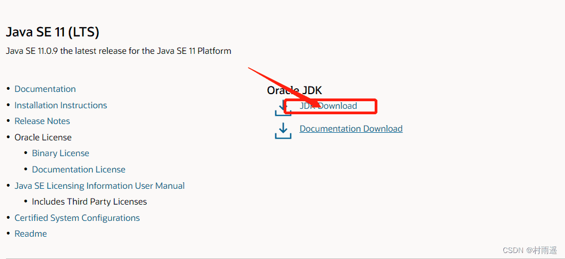Open the Documentation link in the list
The height and width of the screenshot is (259, 565).
(x=45, y=89)
